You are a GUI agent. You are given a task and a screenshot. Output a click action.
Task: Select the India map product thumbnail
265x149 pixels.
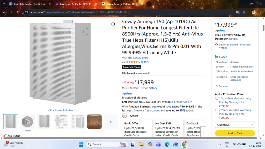pos(61,122)
